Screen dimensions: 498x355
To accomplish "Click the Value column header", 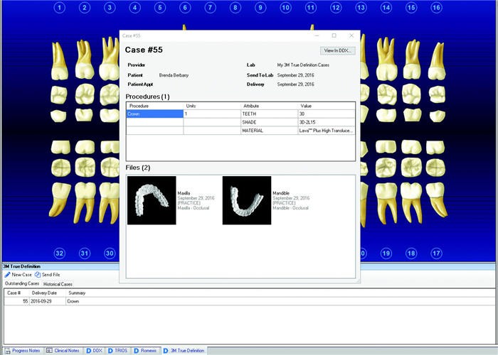I will (x=327, y=106).
